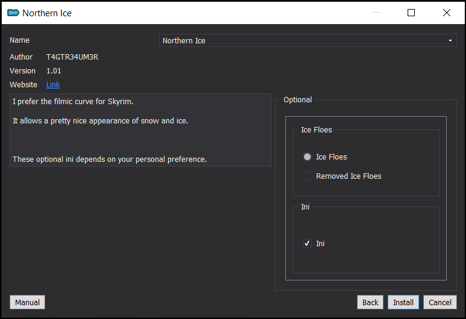Click the Optional group heading
Screen dimensions: 466x319
point(297,100)
